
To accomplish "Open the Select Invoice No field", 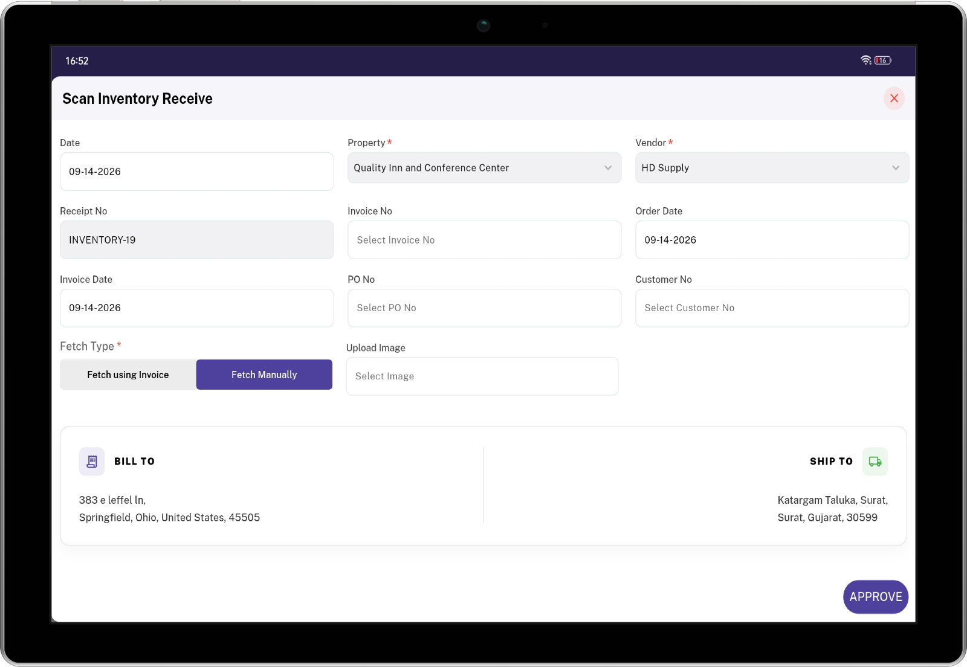I will pos(484,240).
